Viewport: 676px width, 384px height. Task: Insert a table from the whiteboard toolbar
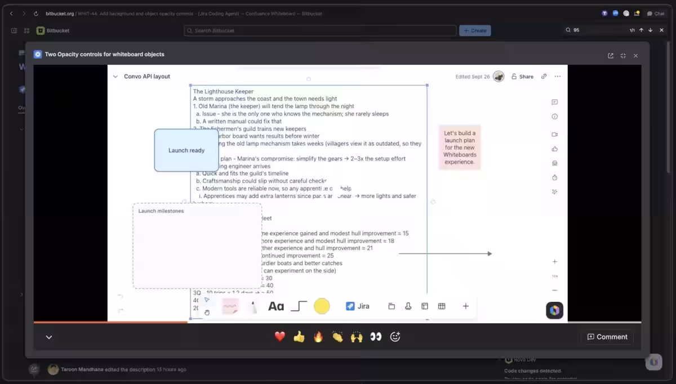point(442,306)
